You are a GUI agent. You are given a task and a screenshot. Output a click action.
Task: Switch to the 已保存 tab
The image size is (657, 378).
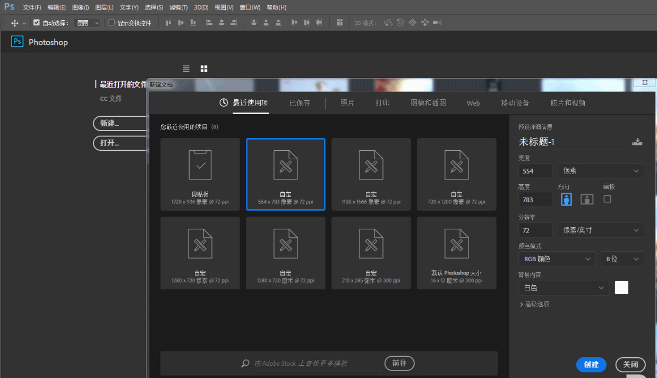pyautogui.click(x=300, y=103)
